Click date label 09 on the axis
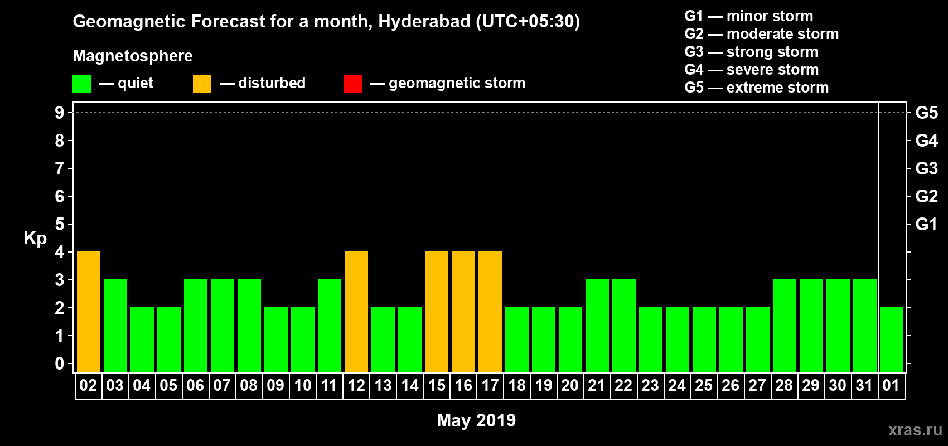This screenshot has width=948, height=446. (x=275, y=386)
